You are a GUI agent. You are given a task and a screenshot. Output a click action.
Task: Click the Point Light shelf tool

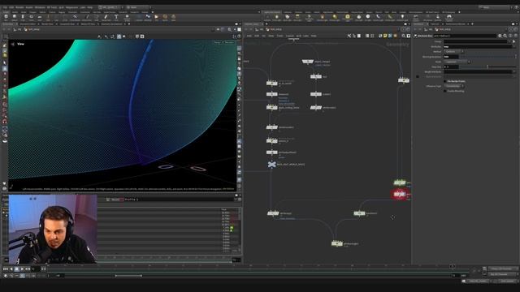click(276, 17)
